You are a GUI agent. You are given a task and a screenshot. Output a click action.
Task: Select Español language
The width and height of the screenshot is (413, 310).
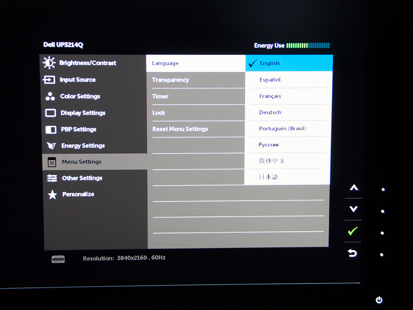tap(289, 80)
